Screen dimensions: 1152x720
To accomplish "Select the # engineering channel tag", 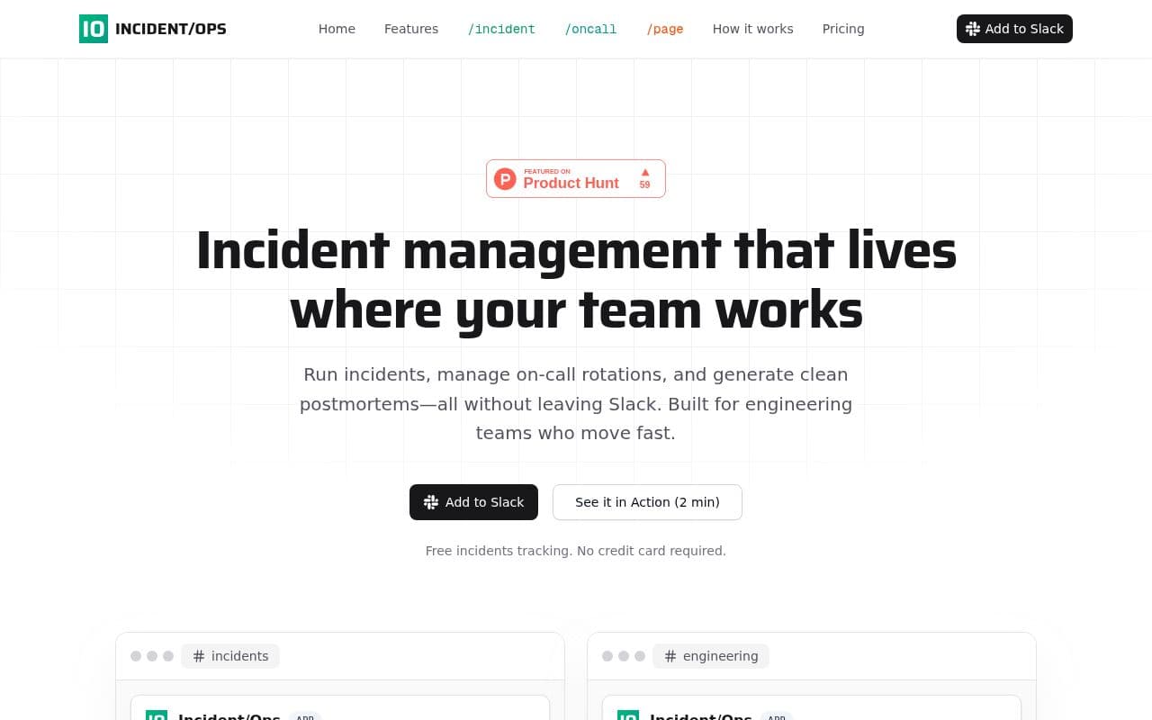I will tap(711, 656).
